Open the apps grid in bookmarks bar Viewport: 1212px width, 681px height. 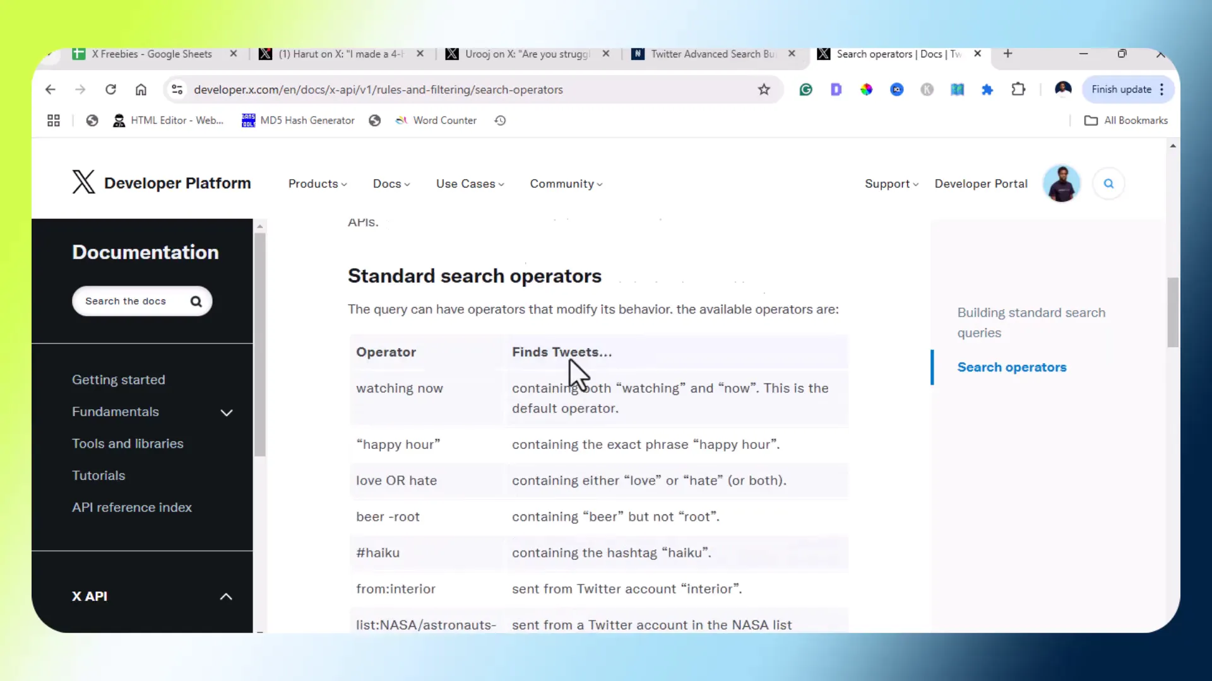54,120
